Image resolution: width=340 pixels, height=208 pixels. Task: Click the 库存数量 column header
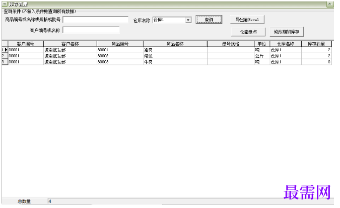316,44
